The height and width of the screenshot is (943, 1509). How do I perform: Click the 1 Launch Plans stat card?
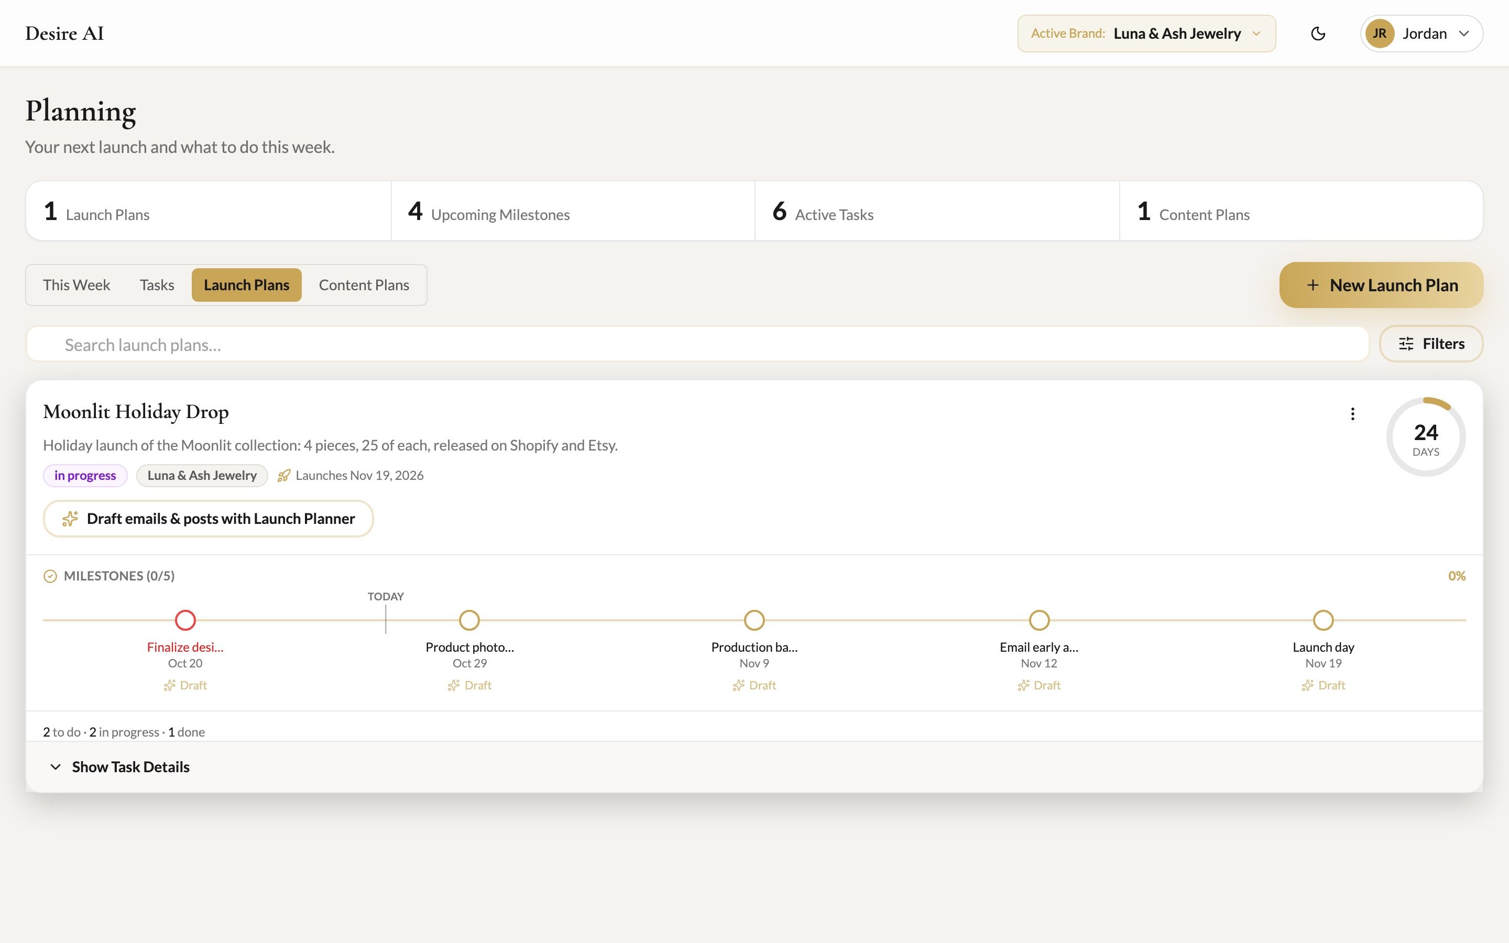[208, 211]
